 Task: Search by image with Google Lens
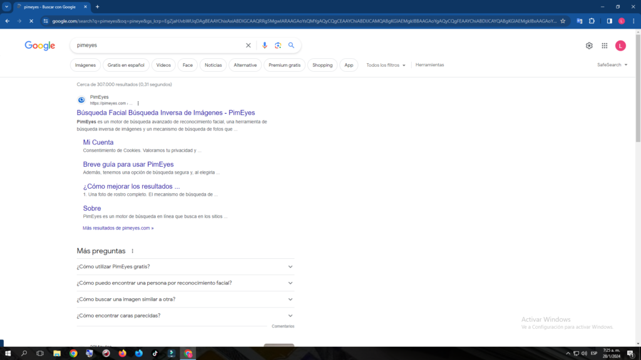278,45
